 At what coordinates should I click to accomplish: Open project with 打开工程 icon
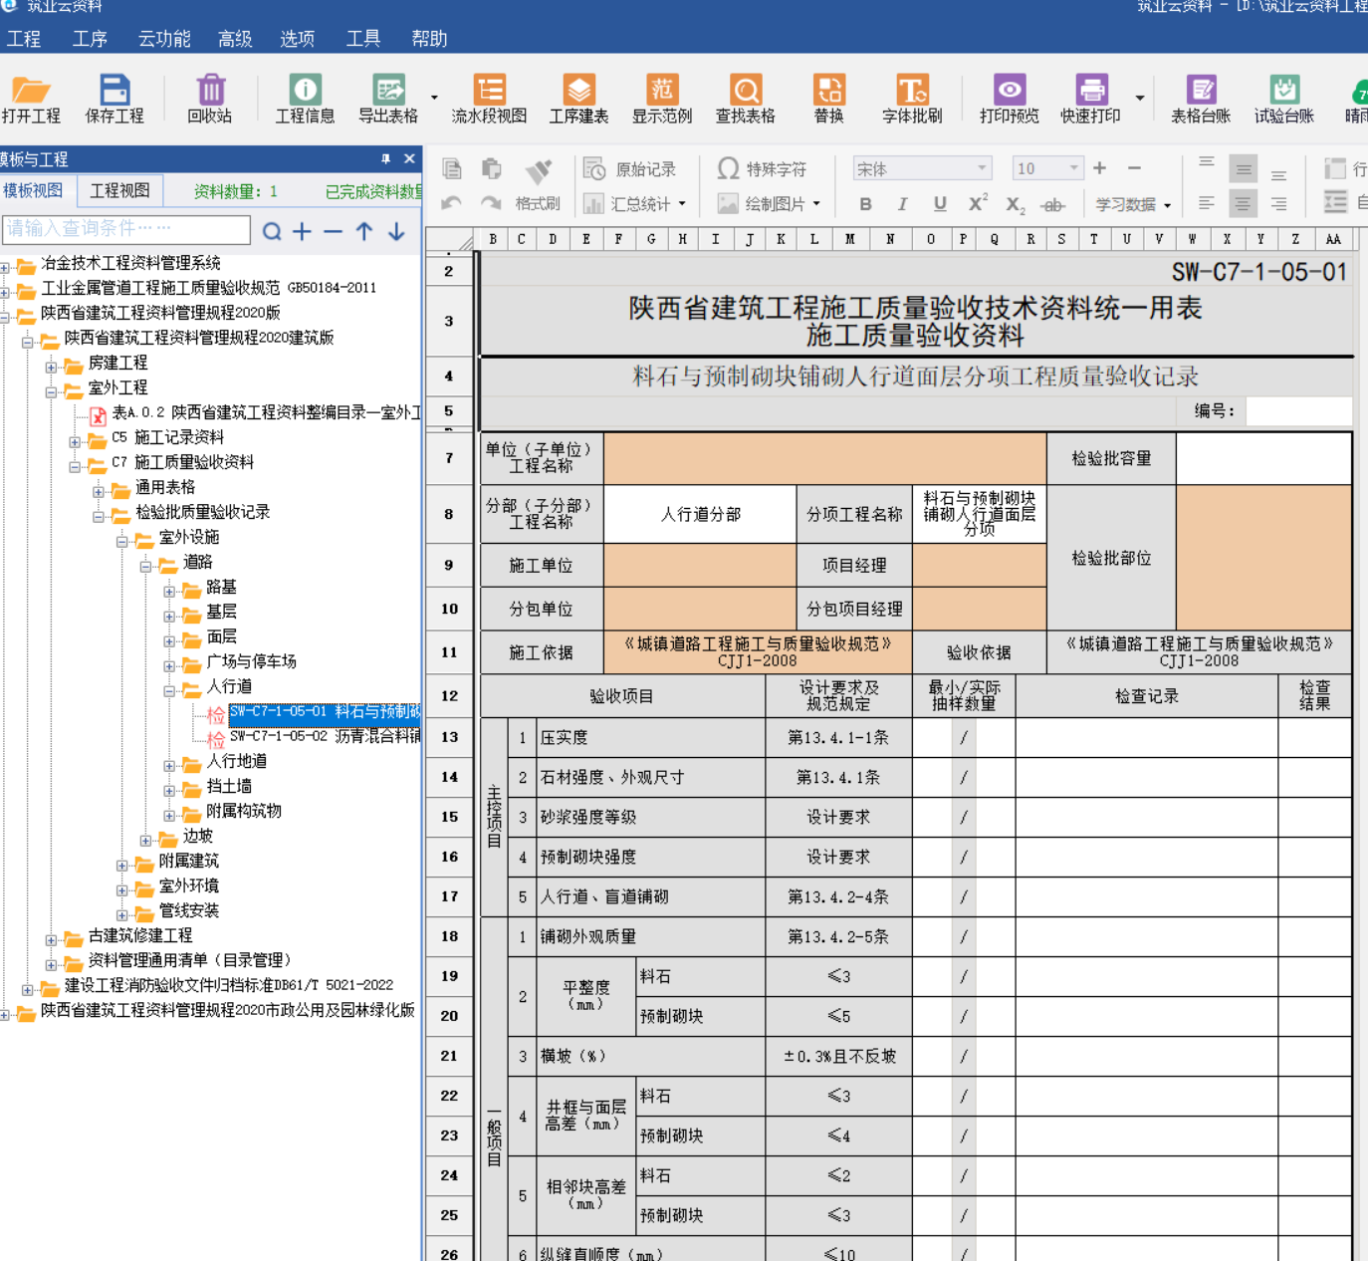coord(31,99)
